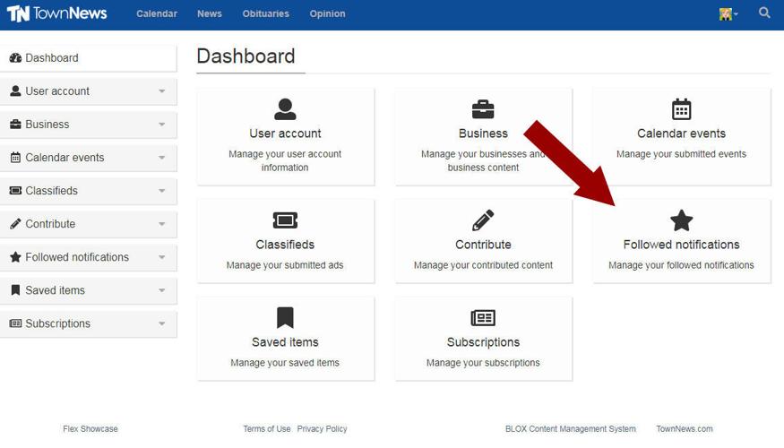Open the Subscriptions card title
This screenshot has width=784, height=448.
coord(483,342)
